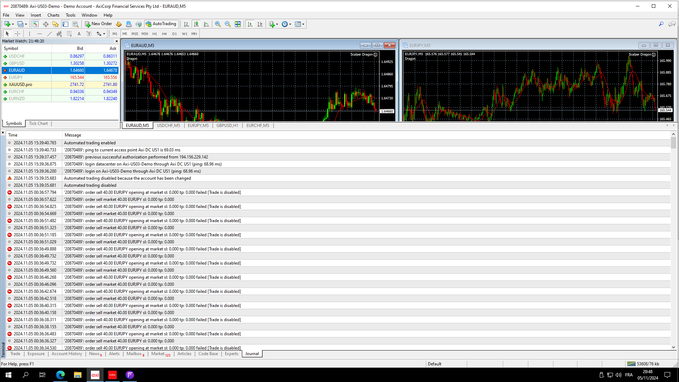Select the cursor arrow tool
Screen dimensions: 679x382
[7, 34]
